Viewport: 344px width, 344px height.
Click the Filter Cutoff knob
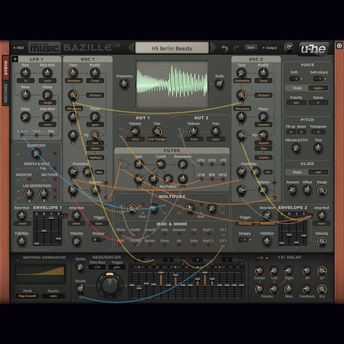160,164
